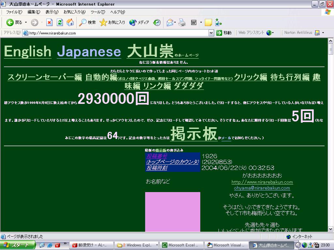
Task: Open the Word edit button dropdown arrow
Action: coord(201,22)
